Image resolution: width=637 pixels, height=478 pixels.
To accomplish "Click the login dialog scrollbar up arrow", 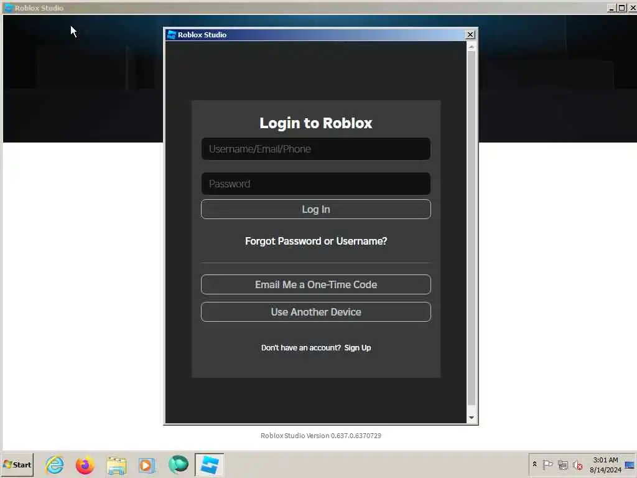I will click(x=472, y=47).
